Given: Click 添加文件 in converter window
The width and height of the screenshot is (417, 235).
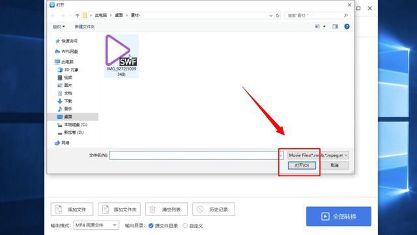Looking at the screenshot, I should tap(72, 210).
